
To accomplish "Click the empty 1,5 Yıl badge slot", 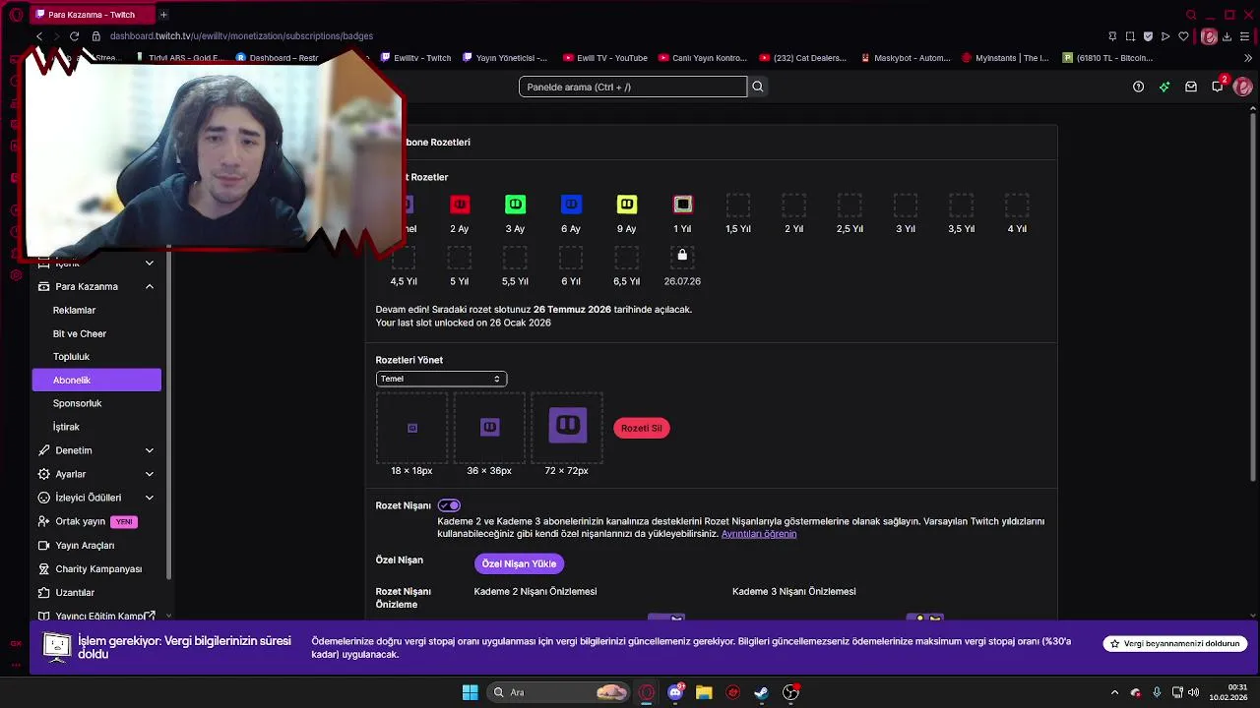I will (x=738, y=205).
